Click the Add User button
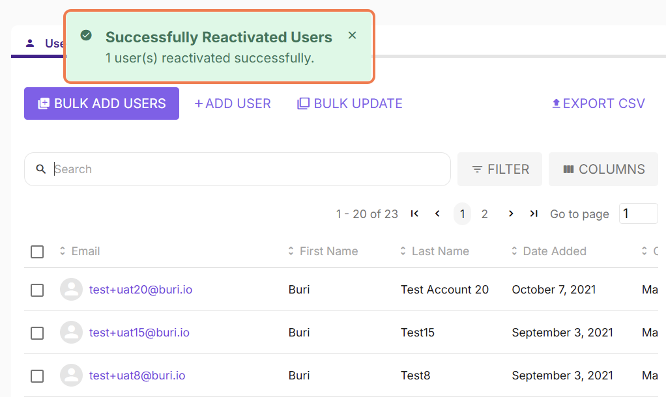Image resolution: width=666 pixels, height=397 pixels. (233, 103)
